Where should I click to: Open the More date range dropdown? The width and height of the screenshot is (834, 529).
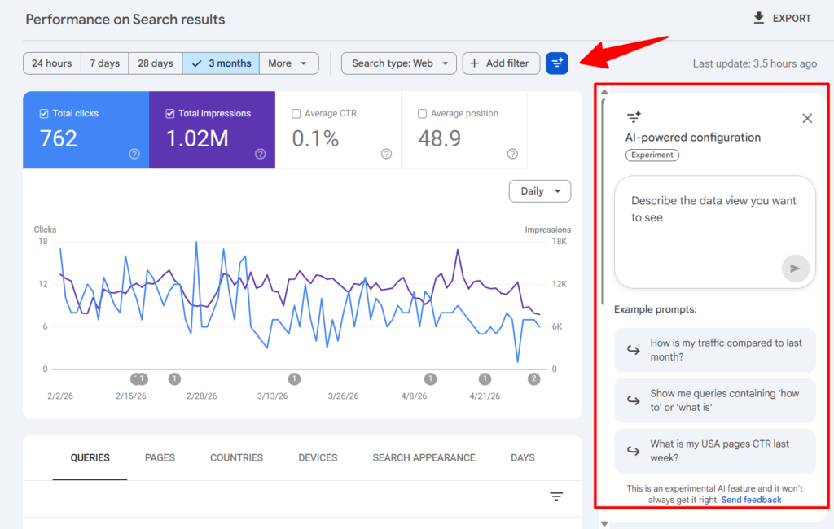[x=289, y=63]
